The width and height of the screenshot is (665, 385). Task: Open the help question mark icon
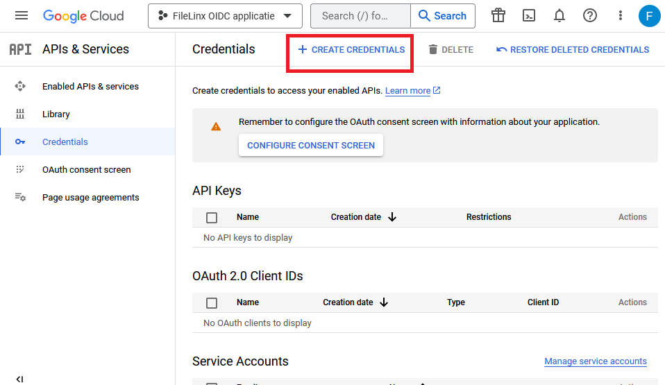coord(590,16)
